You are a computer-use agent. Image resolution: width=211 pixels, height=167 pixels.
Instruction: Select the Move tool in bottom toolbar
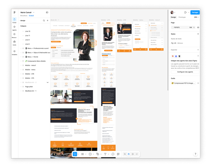tap(75, 154)
